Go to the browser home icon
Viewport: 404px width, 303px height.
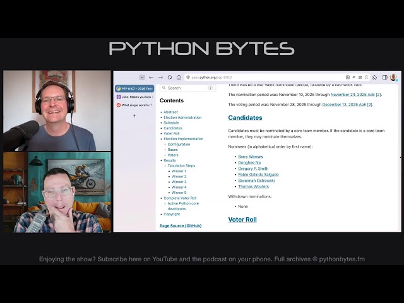click(179, 77)
